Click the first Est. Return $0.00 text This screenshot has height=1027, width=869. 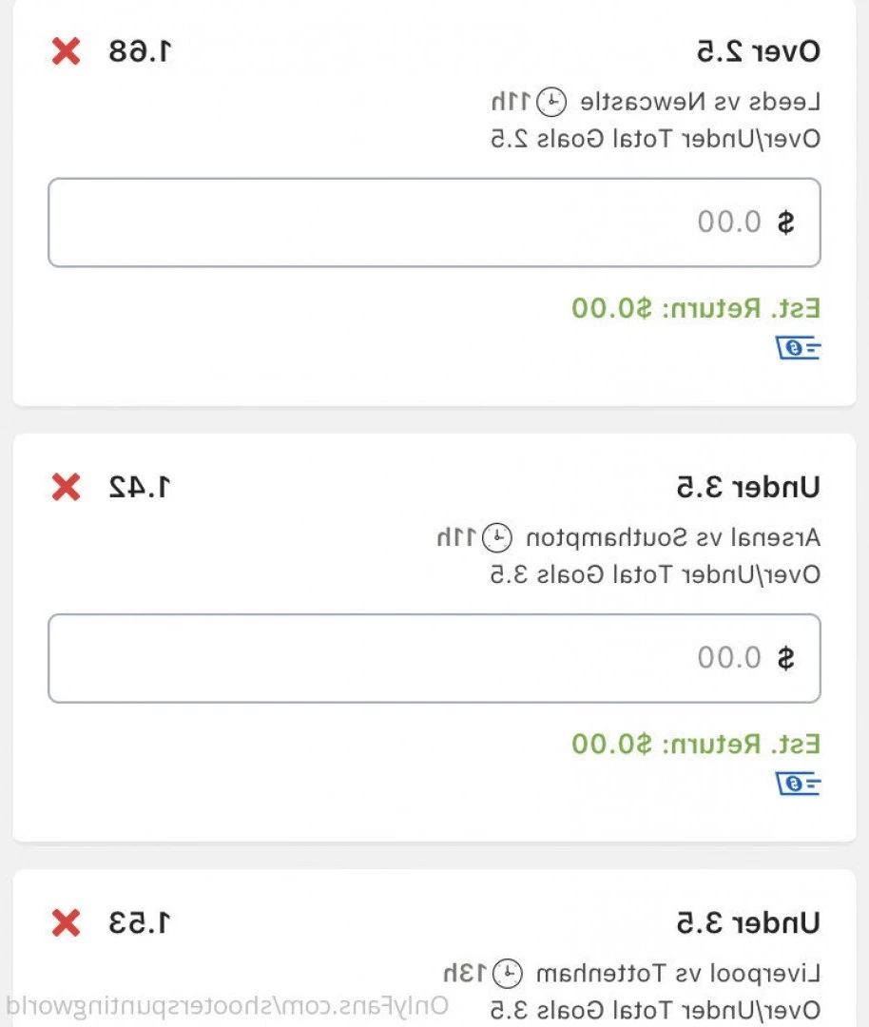(695, 308)
